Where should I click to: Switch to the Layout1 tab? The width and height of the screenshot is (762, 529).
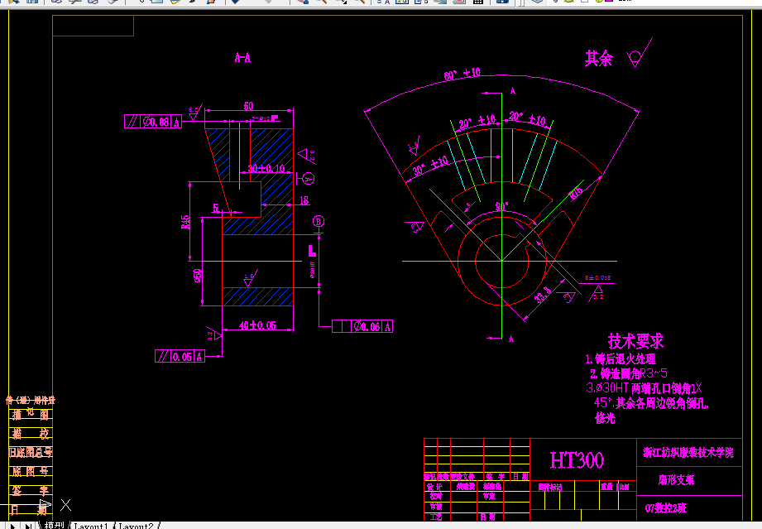click(x=91, y=525)
